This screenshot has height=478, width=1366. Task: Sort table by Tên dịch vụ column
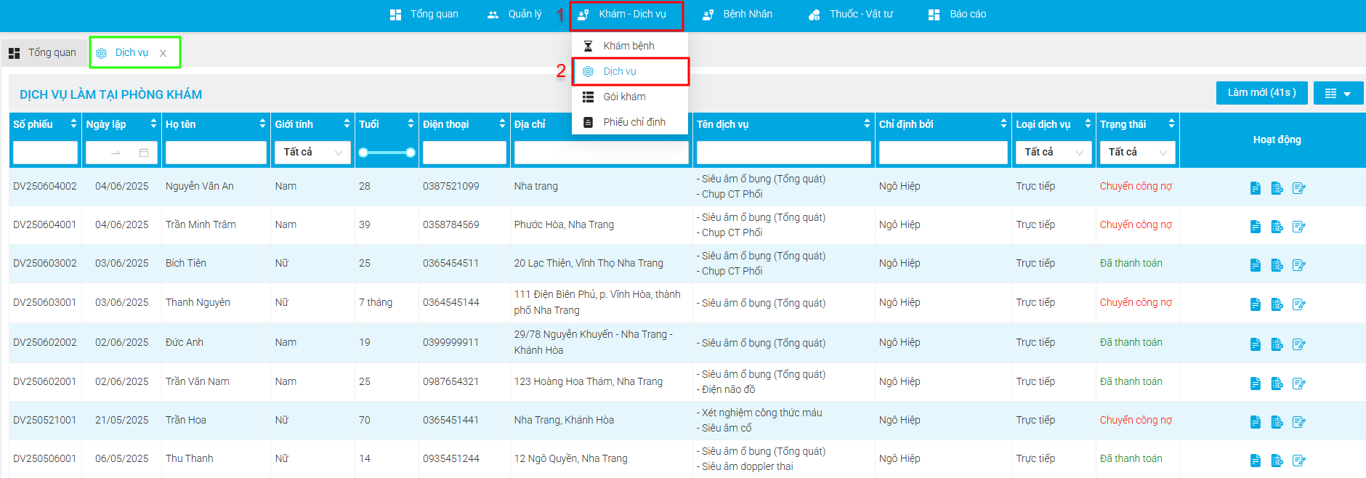pyautogui.click(x=867, y=124)
